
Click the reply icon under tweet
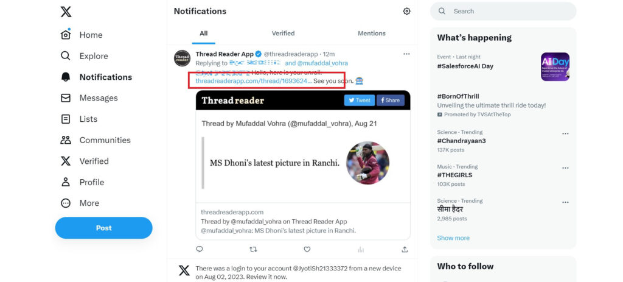[x=200, y=249]
